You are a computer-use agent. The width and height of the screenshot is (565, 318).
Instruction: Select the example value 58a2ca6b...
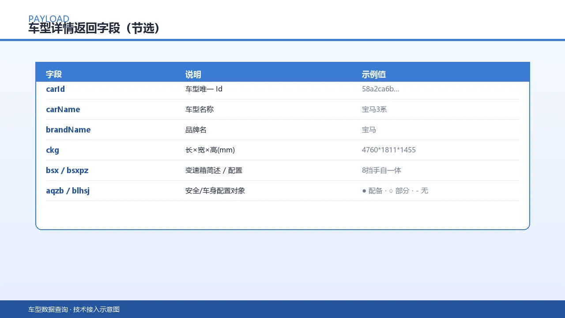point(380,89)
